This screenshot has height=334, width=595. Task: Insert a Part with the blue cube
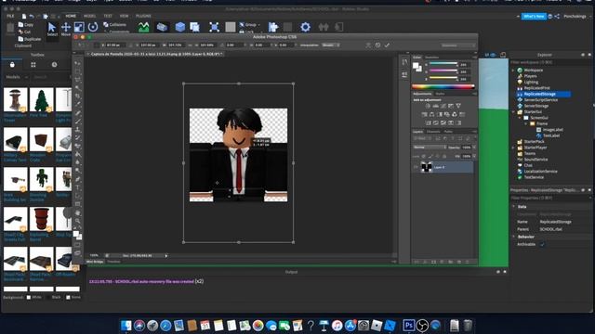pyautogui.click(x=180, y=27)
